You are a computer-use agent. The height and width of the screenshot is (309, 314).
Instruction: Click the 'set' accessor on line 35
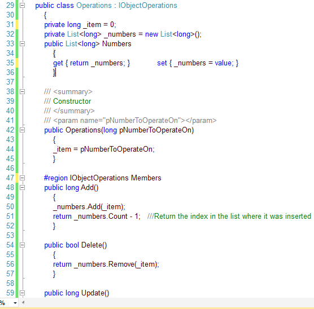point(162,63)
